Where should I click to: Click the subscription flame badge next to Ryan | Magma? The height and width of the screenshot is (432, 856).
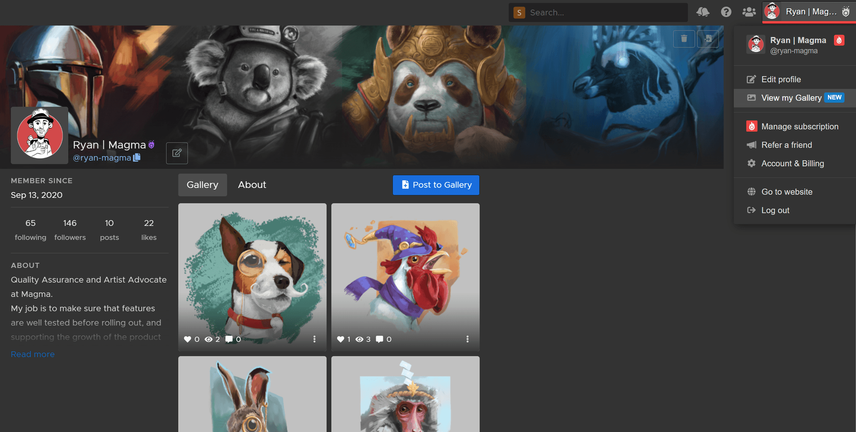pos(839,40)
